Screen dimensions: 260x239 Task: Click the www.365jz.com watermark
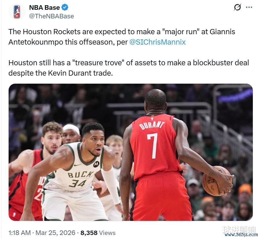tap(241, 235)
